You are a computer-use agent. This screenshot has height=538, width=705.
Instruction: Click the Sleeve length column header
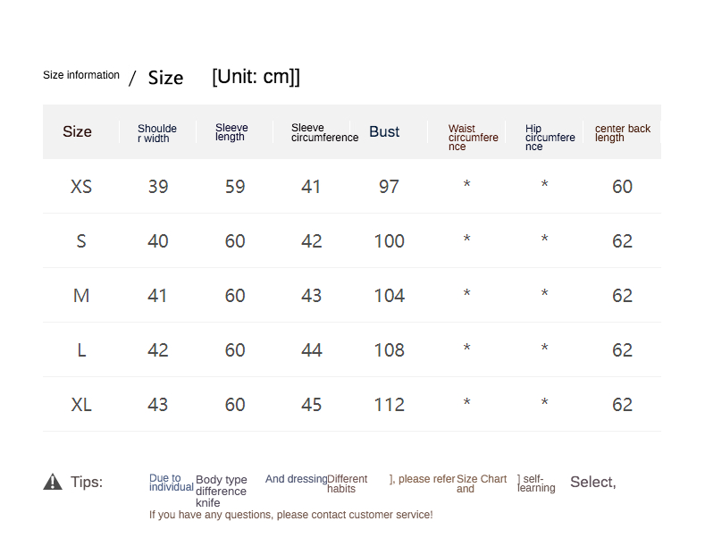coord(231,132)
